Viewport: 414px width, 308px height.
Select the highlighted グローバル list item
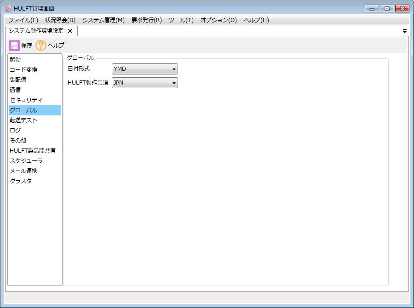35,110
